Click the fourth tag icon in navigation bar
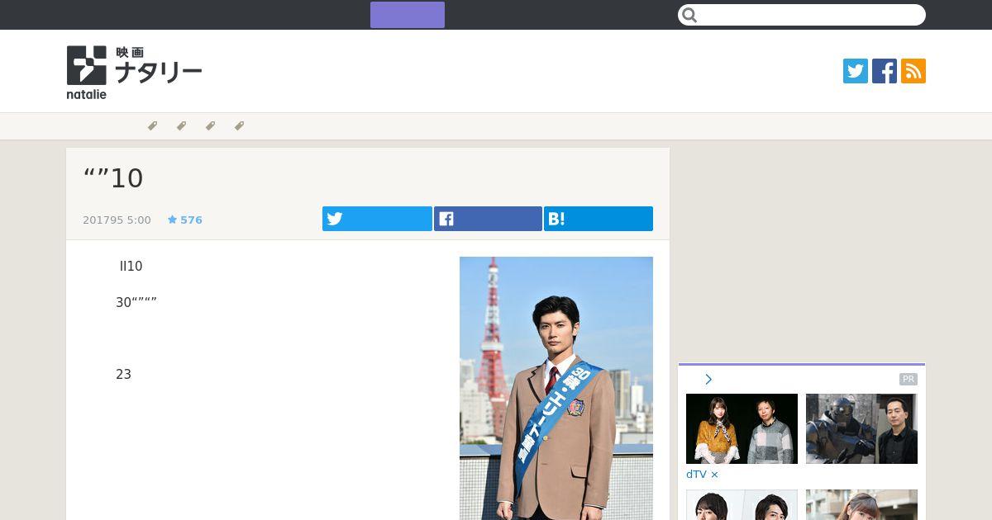This screenshot has height=520, width=992. pyautogui.click(x=239, y=126)
